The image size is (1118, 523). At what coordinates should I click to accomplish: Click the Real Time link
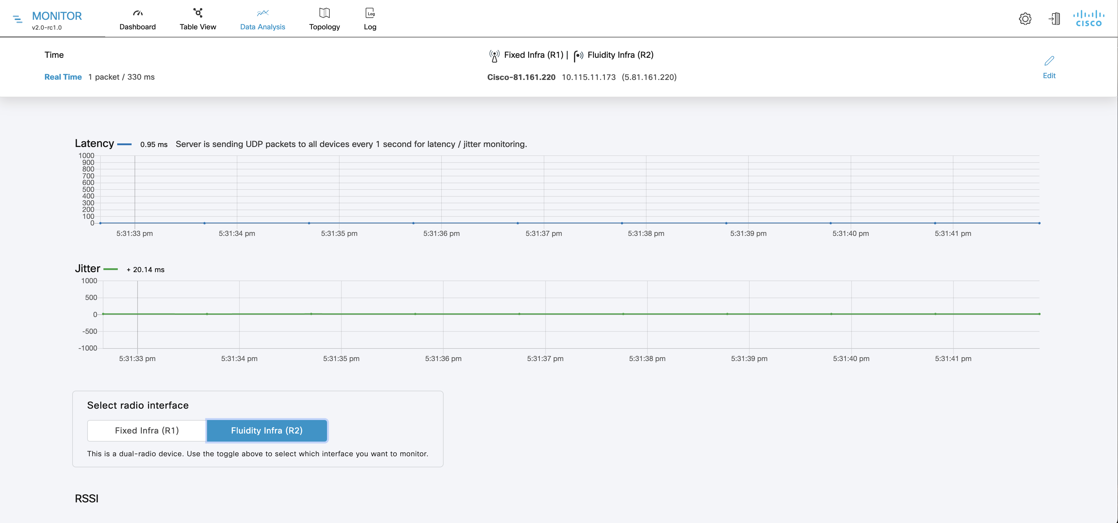63,77
